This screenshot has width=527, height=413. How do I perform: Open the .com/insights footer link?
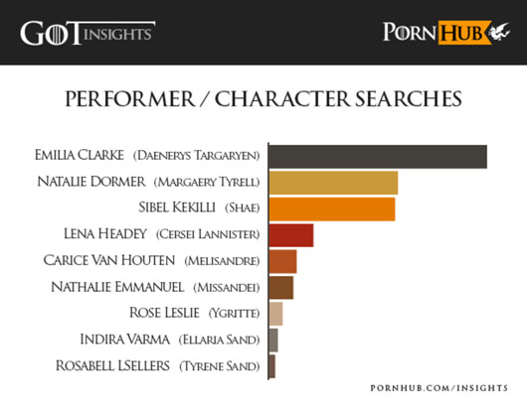439,388
